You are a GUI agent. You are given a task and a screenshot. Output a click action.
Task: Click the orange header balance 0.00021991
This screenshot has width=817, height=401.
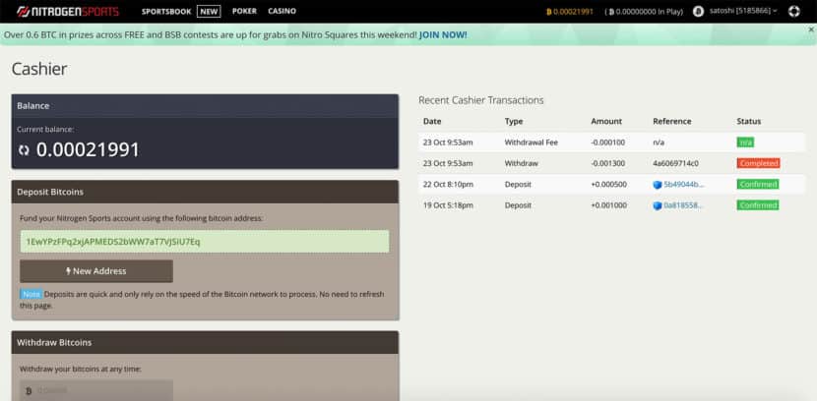(x=570, y=12)
